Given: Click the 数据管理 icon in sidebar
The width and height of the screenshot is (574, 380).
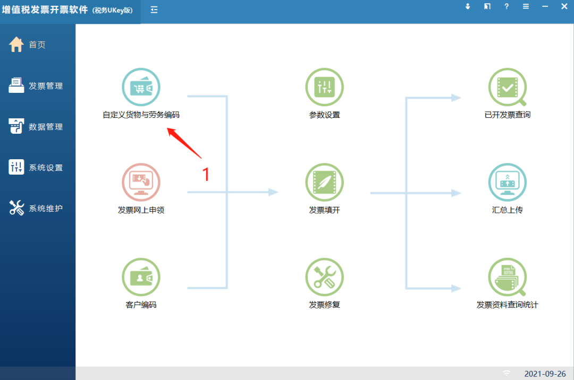Looking at the screenshot, I should point(16,126).
